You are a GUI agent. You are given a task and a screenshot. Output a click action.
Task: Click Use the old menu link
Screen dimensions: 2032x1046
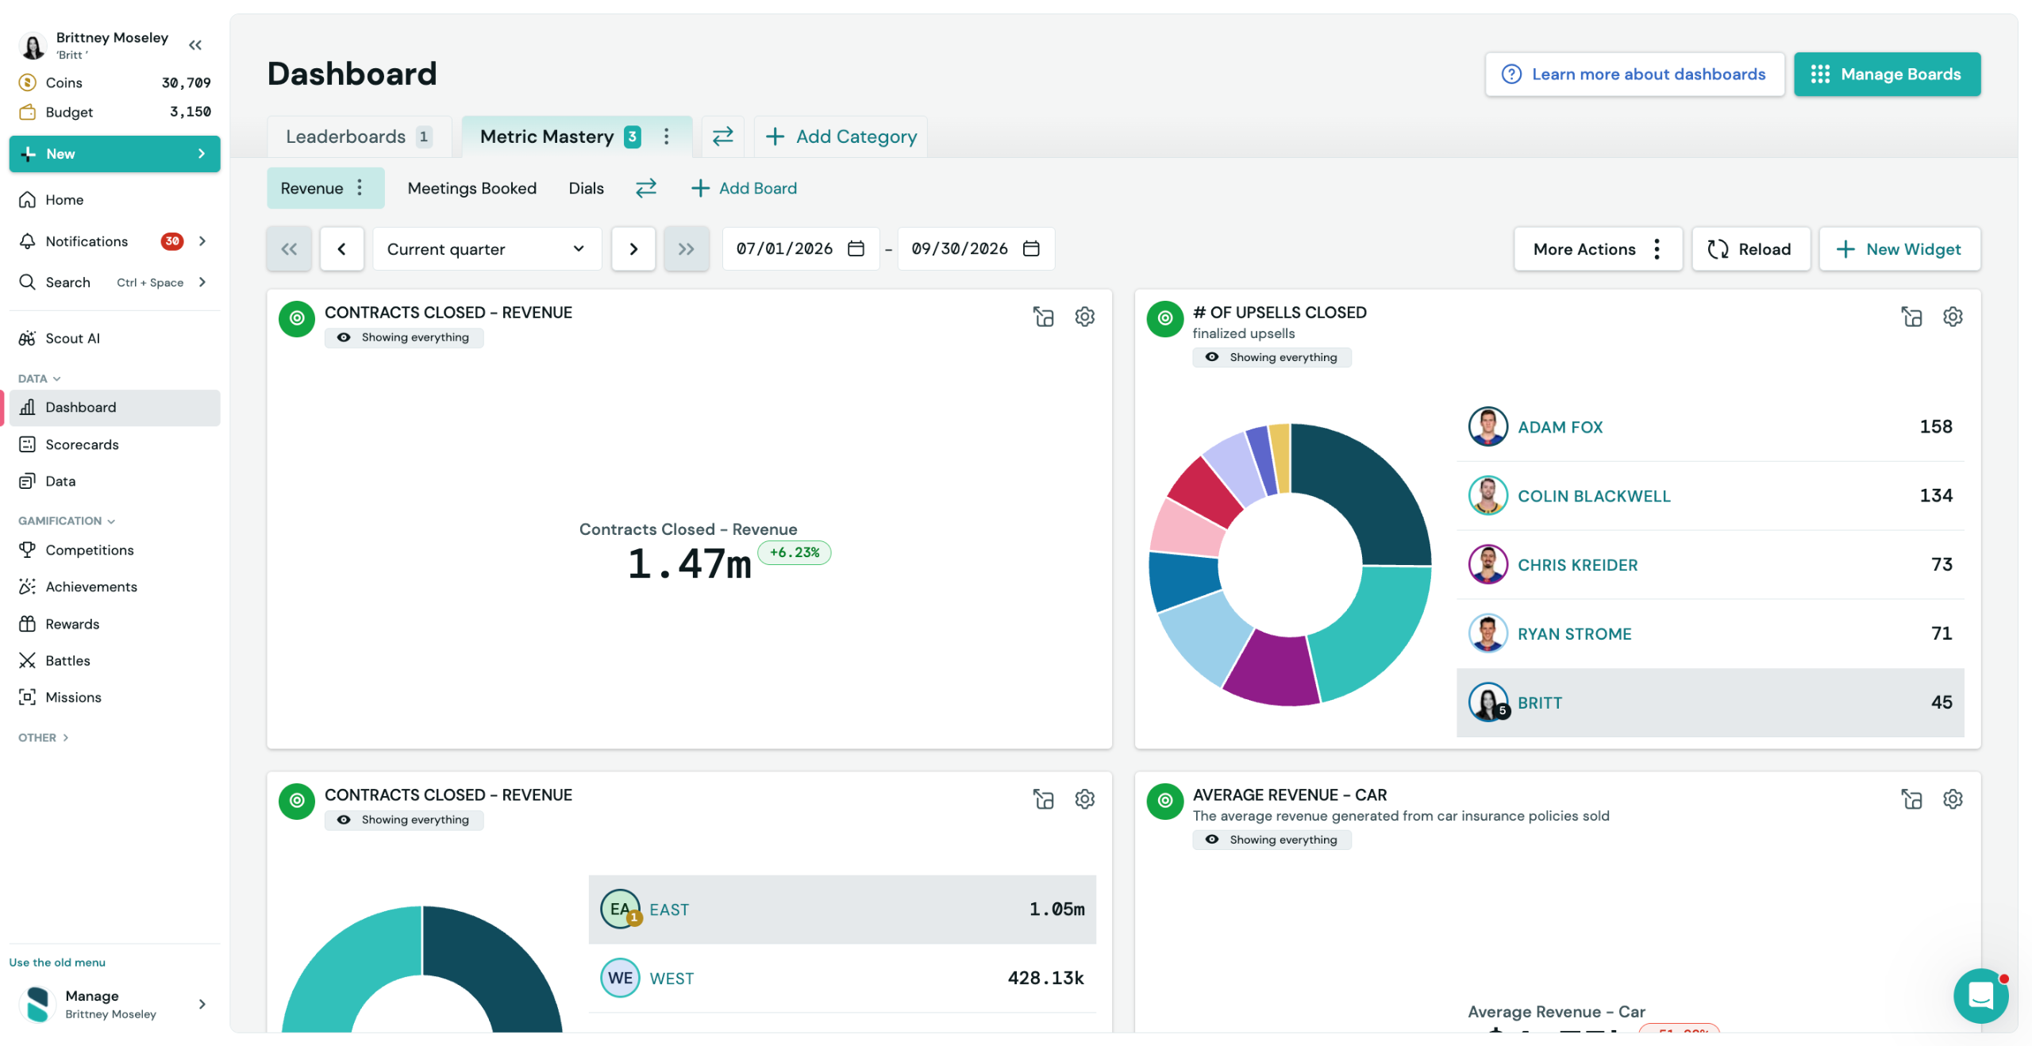click(57, 962)
